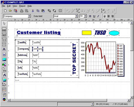Image resolution: width=134 pixels, height=107 pixels.
Task: Select the bold Address label
Action: tap(23, 55)
